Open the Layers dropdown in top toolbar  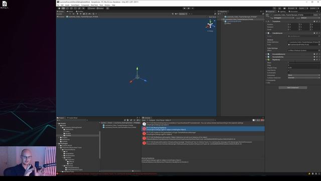tap(303, 9)
